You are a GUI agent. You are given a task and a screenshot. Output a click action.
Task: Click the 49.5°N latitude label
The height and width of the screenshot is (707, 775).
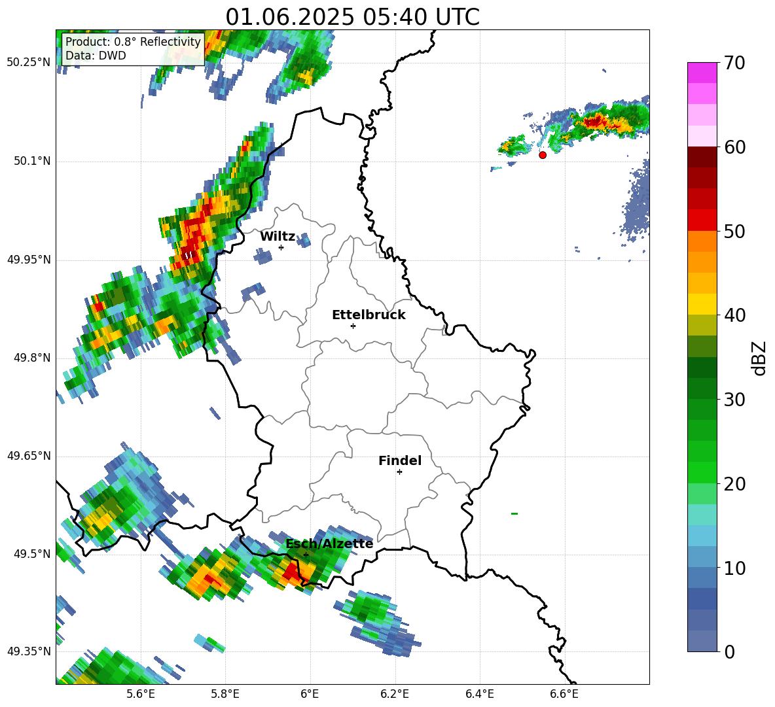click(31, 553)
